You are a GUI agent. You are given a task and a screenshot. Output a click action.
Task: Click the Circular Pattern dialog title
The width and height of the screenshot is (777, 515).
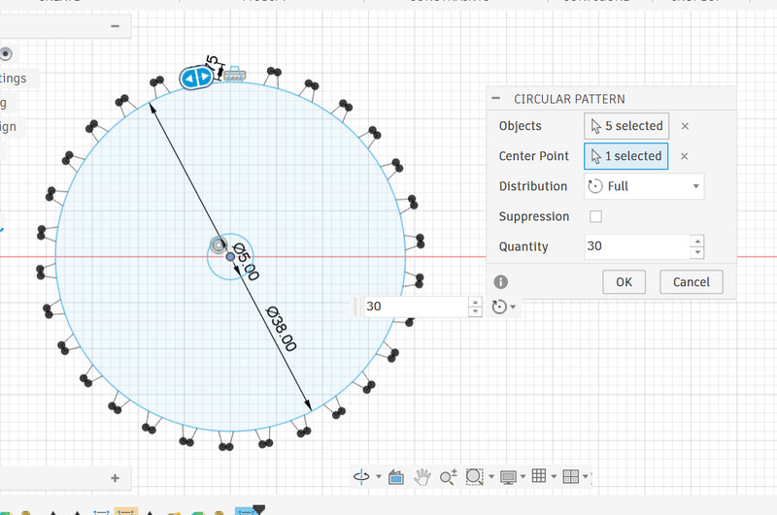coord(569,99)
